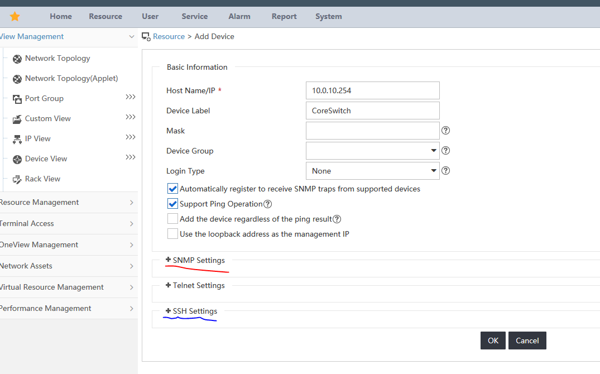This screenshot has height=374, width=600.
Task: Uncheck automatic SNMP trap registration
Action: (172, 189)
